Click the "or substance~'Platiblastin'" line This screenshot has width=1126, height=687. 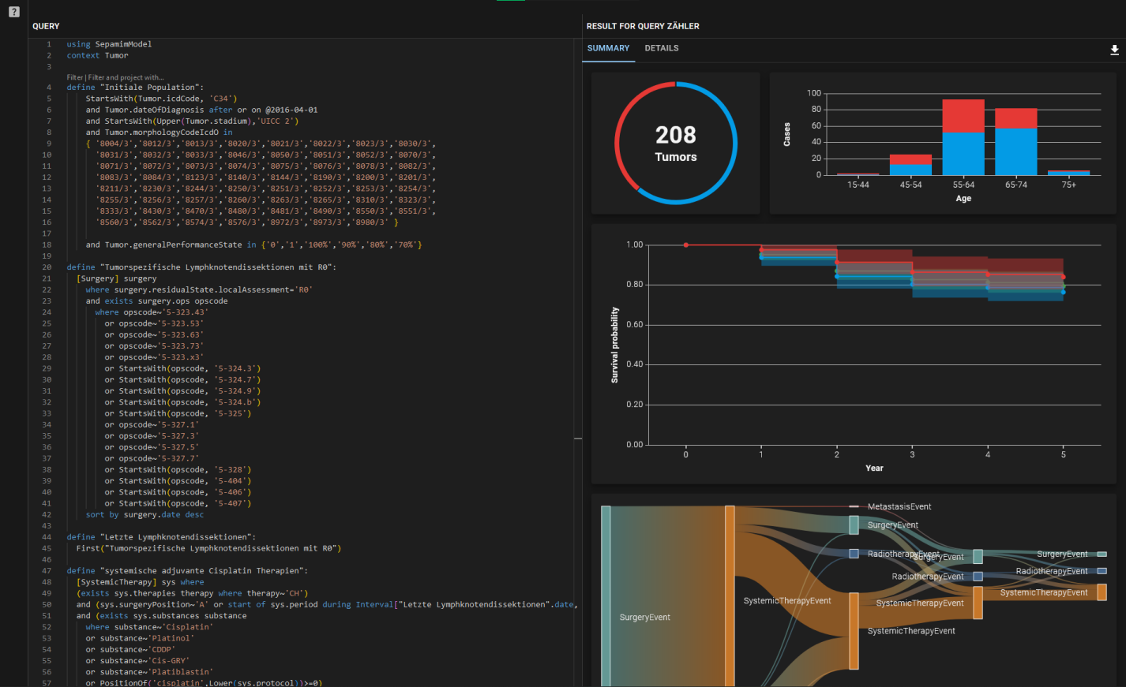pyautogui.click(x=149, y=672)
